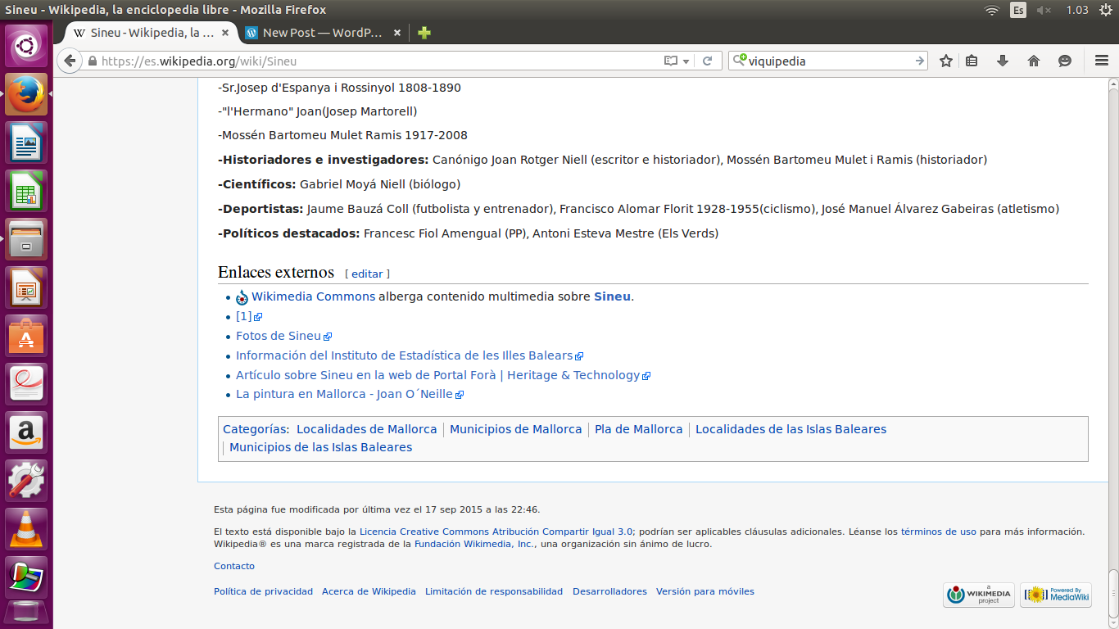Reload the page with the refresh icon
1119x629 pixels.
[x=708, y=61]
